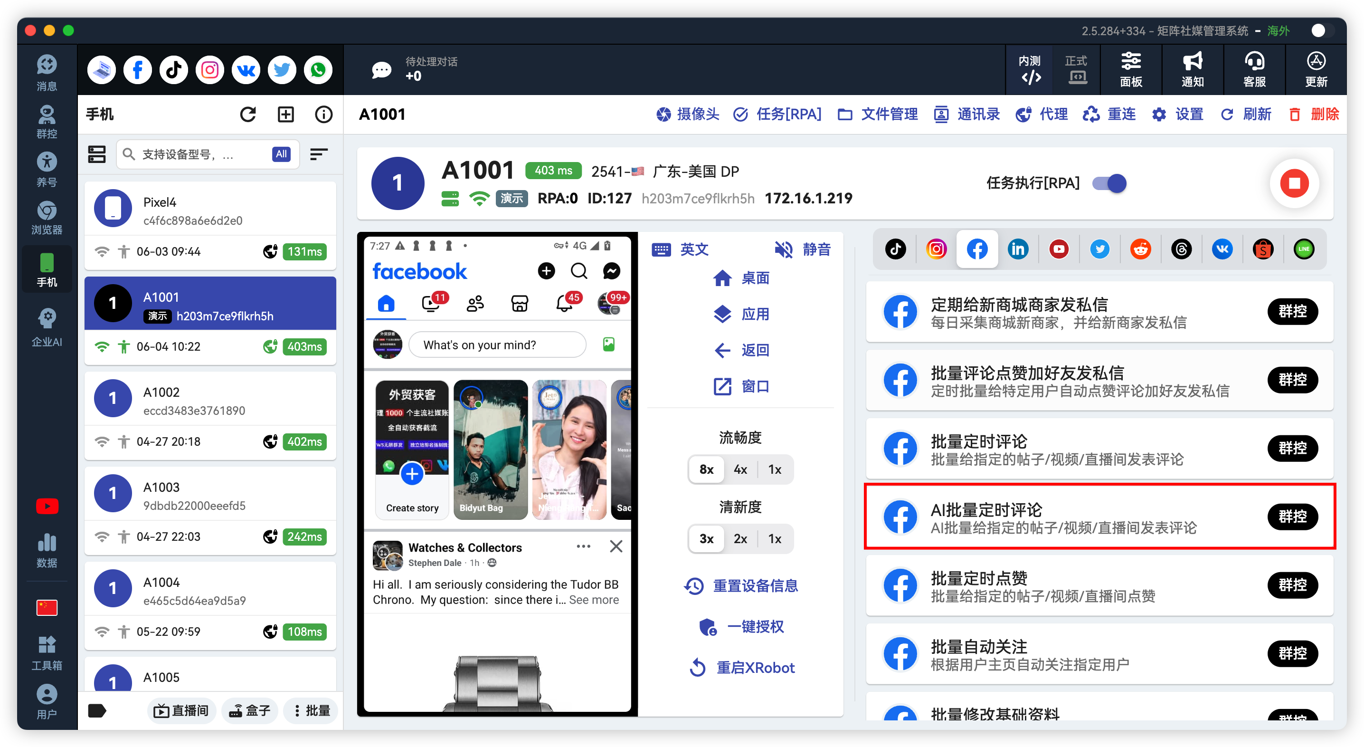
Task: Switch keyboard input to 英文
Action: point(680,249)
